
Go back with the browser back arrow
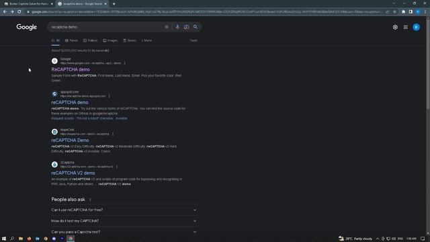pyautogui.click(x=5, y=12)
